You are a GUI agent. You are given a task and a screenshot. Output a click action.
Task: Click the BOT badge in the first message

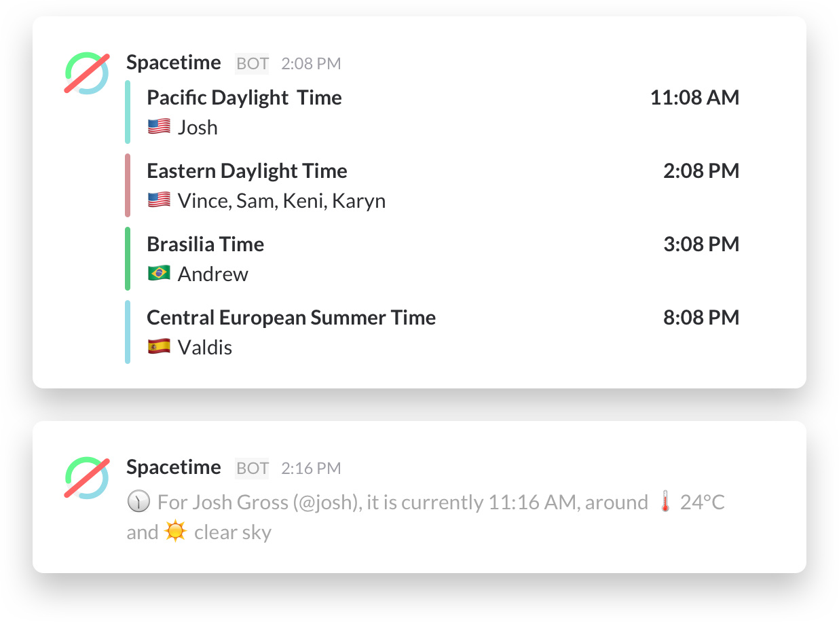252,64
